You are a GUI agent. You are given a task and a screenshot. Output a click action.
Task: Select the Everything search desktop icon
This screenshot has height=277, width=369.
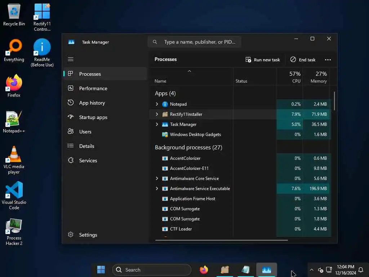[14, 50]
